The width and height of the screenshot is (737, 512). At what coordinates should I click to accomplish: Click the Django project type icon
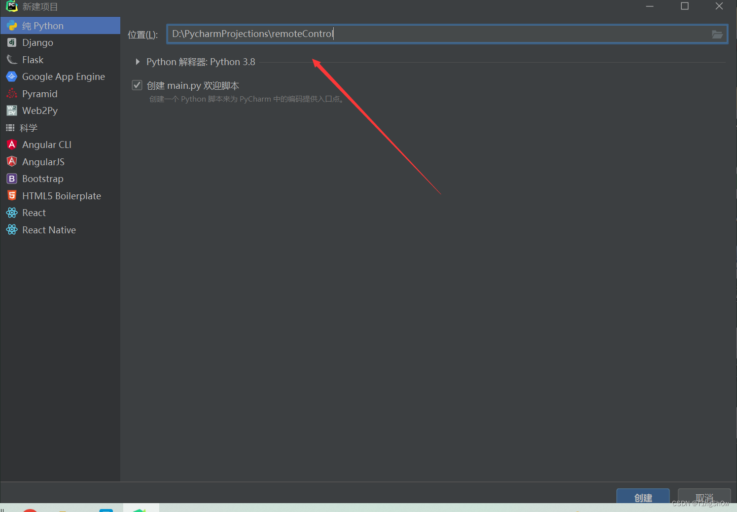(x=12, y=42)
